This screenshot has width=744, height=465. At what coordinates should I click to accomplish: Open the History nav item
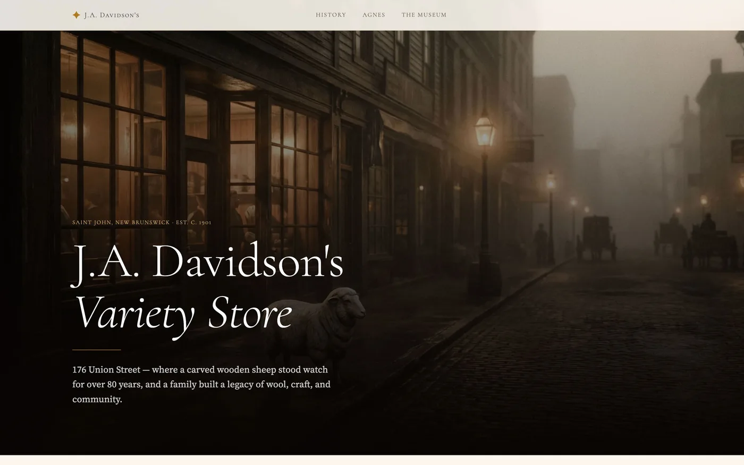331,15
